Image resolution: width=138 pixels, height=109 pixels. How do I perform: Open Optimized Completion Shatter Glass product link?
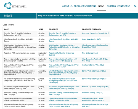click(x=63, y=99)
